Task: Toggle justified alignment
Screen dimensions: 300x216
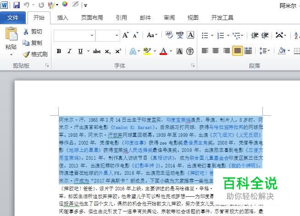Action: 238,51
